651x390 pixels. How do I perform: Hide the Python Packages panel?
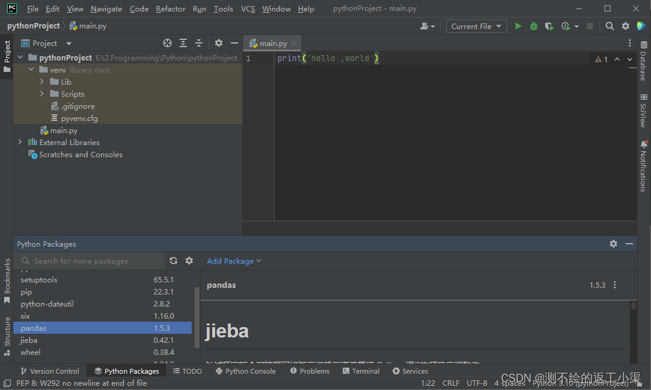(x=629, y=244)
